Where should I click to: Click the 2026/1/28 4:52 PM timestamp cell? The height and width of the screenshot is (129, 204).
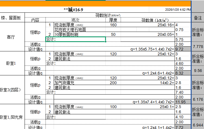pyautogui.click(x=178, y=10)
